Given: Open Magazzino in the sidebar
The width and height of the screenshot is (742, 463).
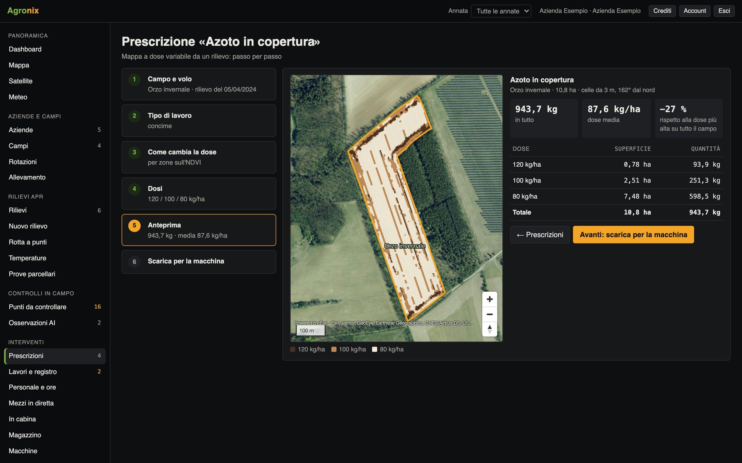Looking at the screenshot, I should (55, 435).
